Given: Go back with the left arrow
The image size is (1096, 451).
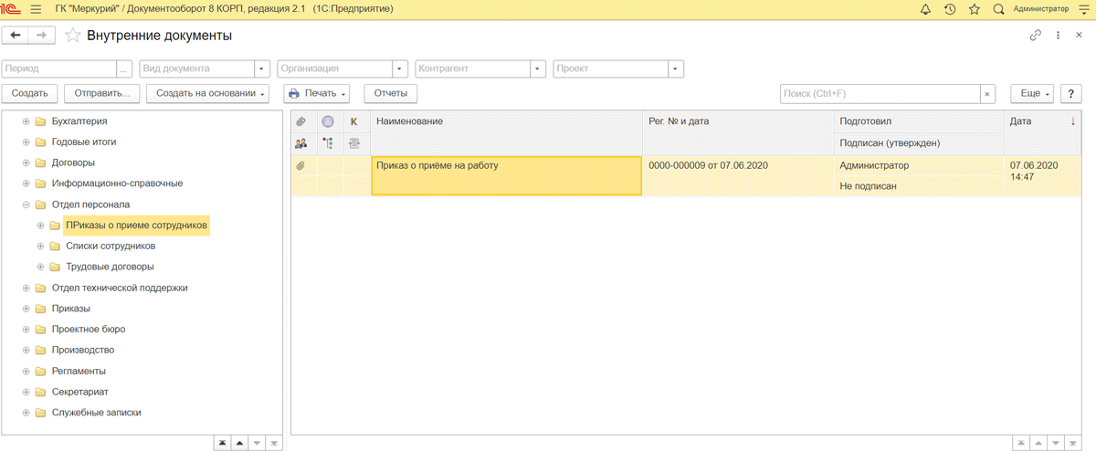Looking at the screenshot, I should [16, 36].
